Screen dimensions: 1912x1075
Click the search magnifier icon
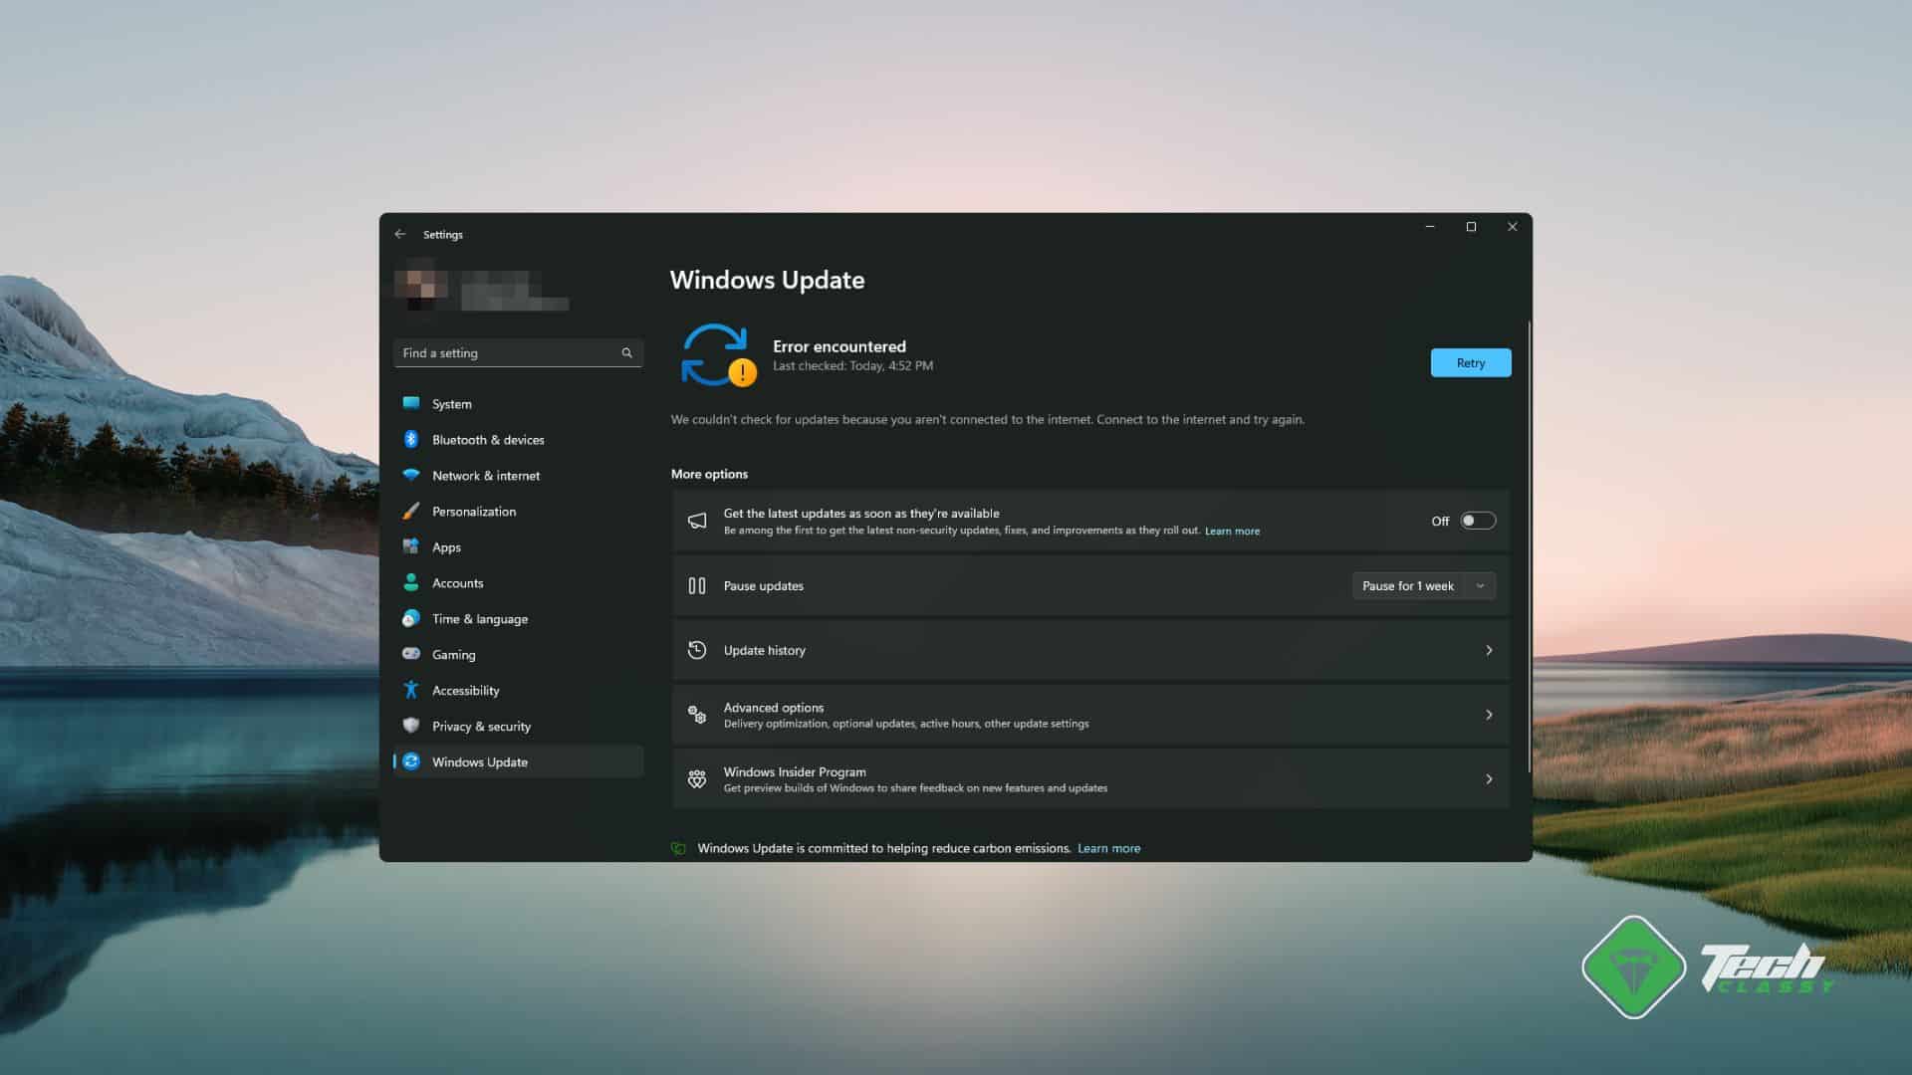pos(626,353)
